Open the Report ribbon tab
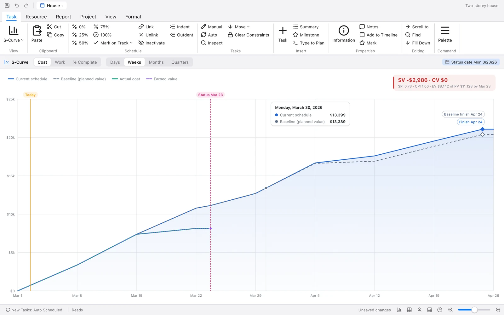 coord(63,17)
